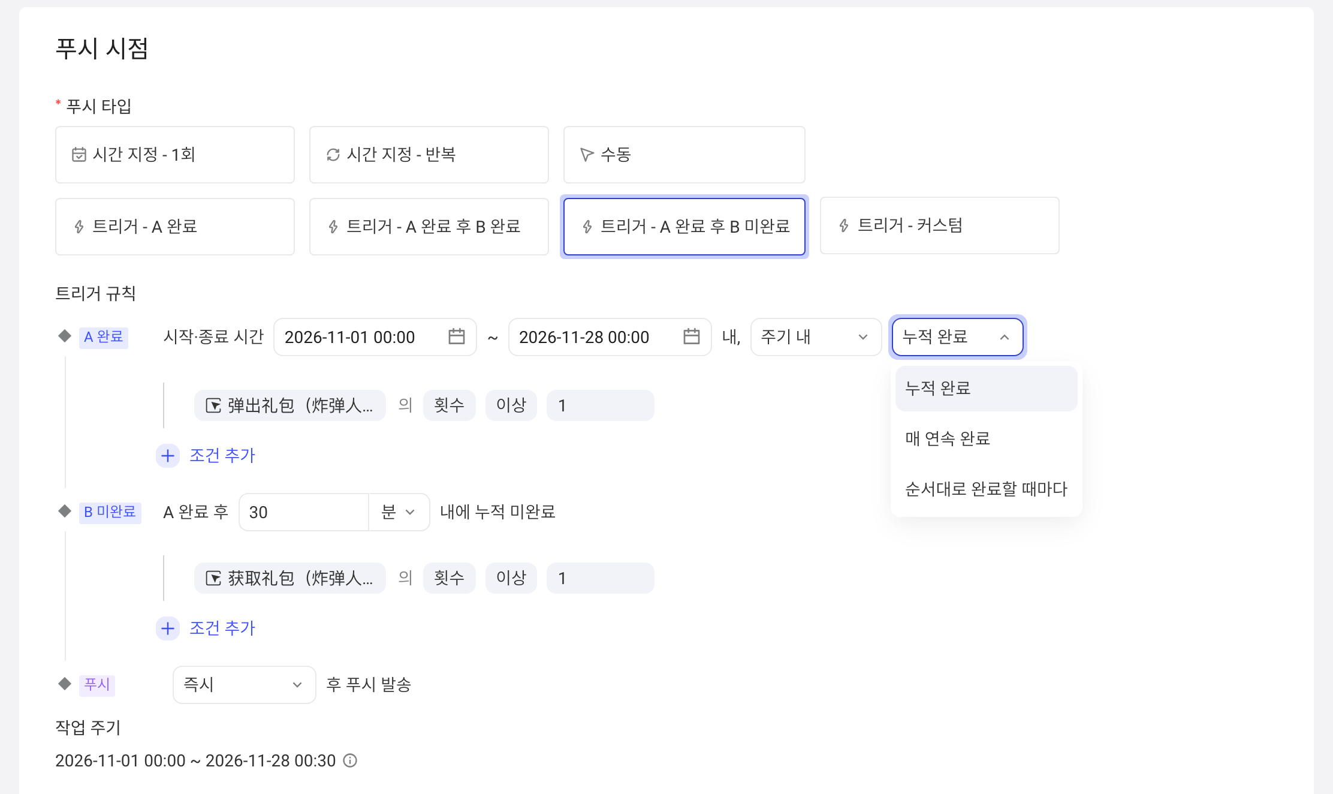The height and width of the screenshot is (794, 1333).
Task: Click value field 1 in 弹出礼包 row
Action: (x=600, y=406)
